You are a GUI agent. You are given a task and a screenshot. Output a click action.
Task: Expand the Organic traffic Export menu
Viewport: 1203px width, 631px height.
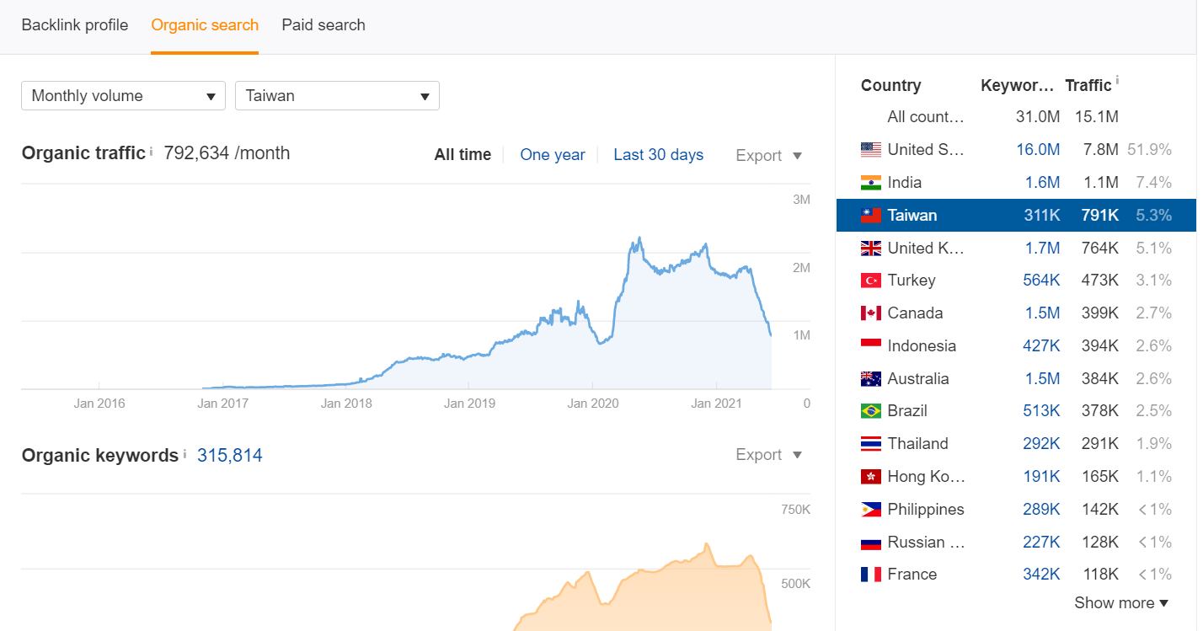tap(768, 156)
